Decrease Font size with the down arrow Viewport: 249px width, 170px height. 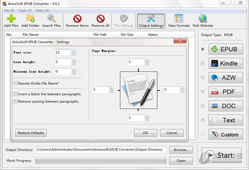pyautogui.click(x=74, y=54)
